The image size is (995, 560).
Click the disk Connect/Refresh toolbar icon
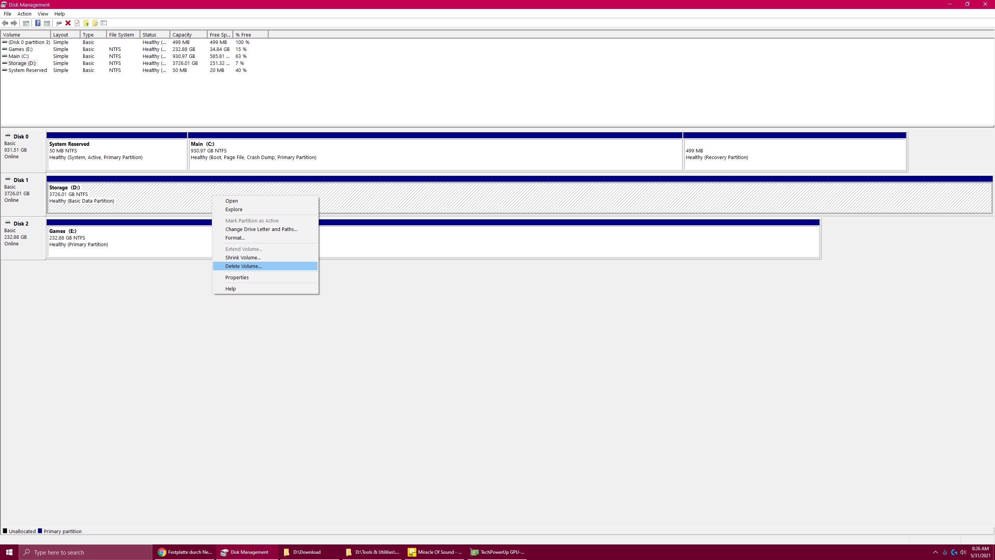pyautogui.click(x=59, y=23)
